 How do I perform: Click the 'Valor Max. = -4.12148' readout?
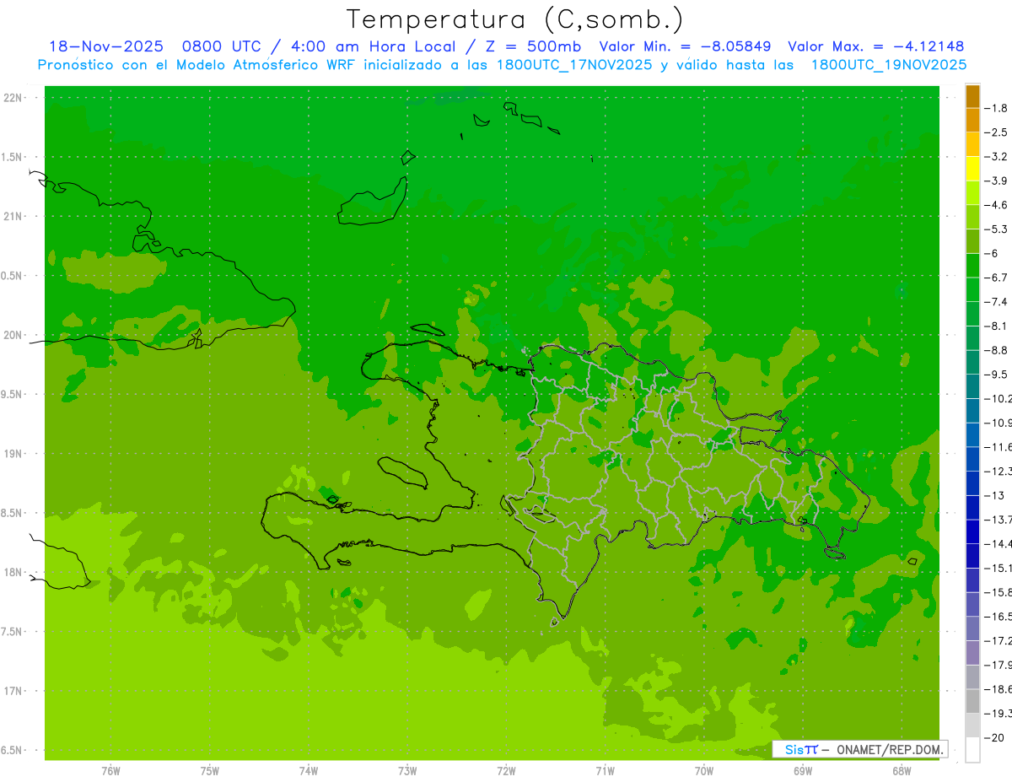click(x=875, y=46)
